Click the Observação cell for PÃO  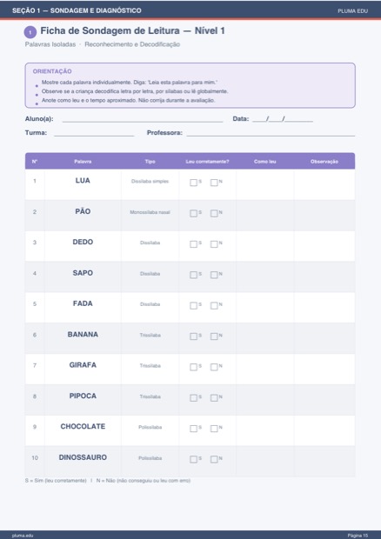324,216
